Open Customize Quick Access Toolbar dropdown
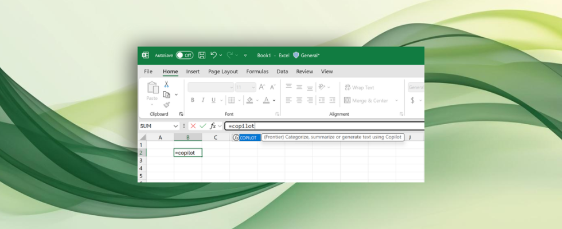Image resolution: width=562 pixels, height=229 pixels. 245,55
